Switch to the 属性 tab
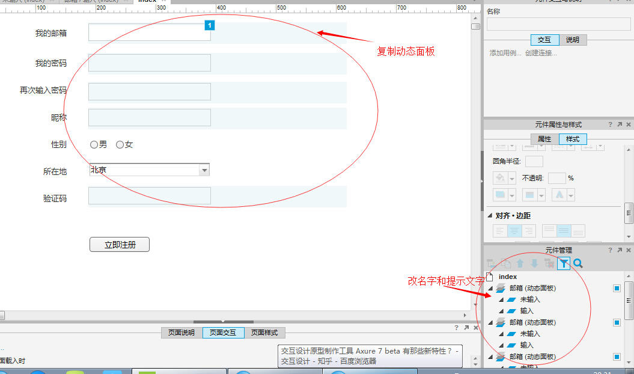Screen dimensions: 634x374 pos(544,139)
